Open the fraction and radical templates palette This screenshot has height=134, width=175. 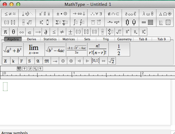click(27, 22)
